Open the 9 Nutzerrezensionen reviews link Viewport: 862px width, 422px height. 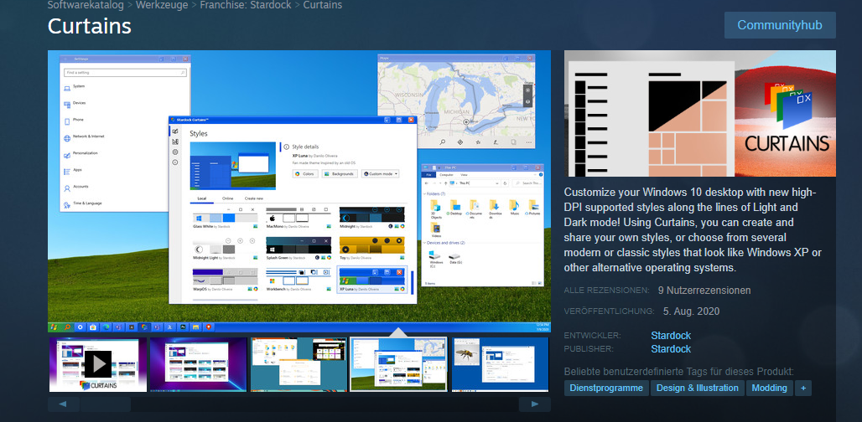tap(704, 291)
